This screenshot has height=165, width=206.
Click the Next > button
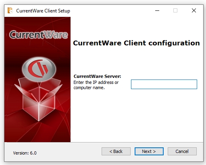[149, 151]
